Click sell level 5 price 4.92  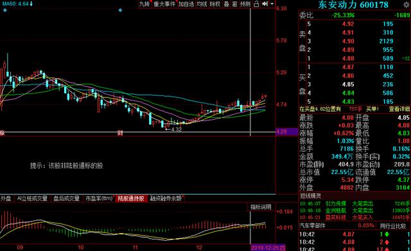pyautogui.click(x=348, y=24)
